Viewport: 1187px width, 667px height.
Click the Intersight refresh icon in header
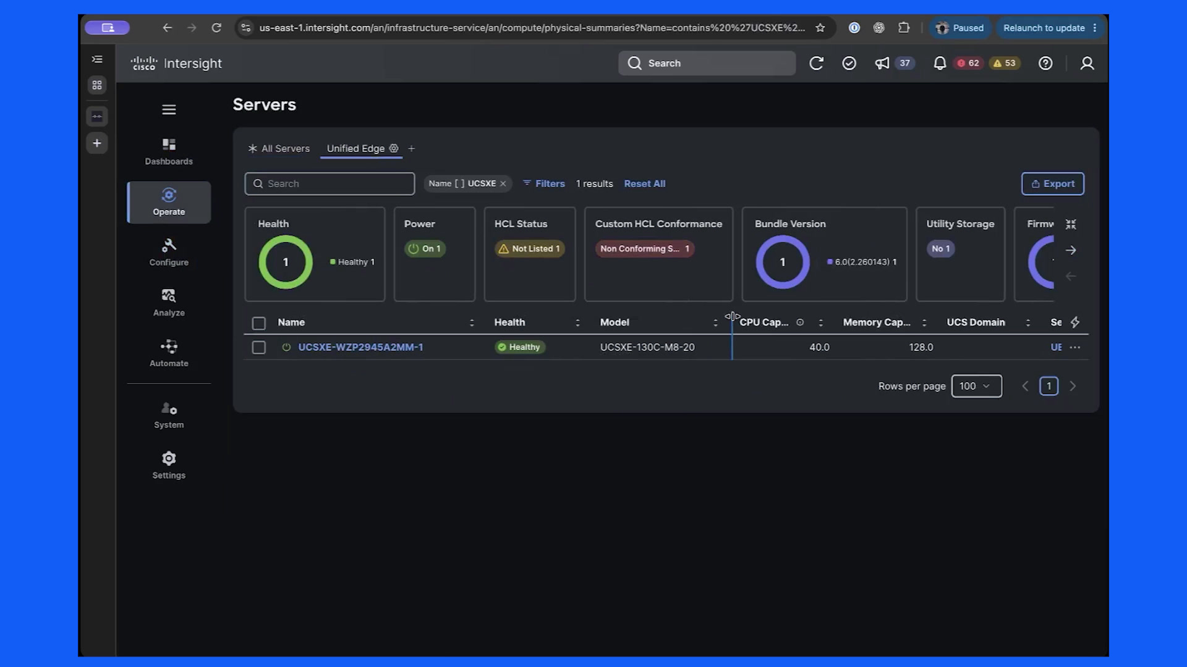[816, 63]
